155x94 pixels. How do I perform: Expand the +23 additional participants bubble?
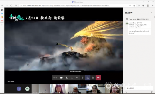tap(19, 89)
